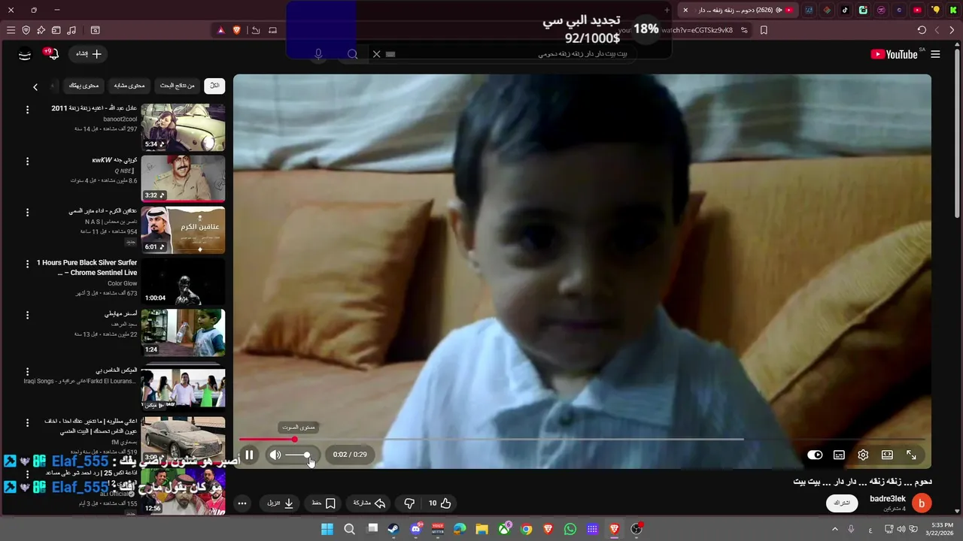Subscribe to the badre3lek channel
The height and width of the screenshot is (541, 963).
click(842, 503)
